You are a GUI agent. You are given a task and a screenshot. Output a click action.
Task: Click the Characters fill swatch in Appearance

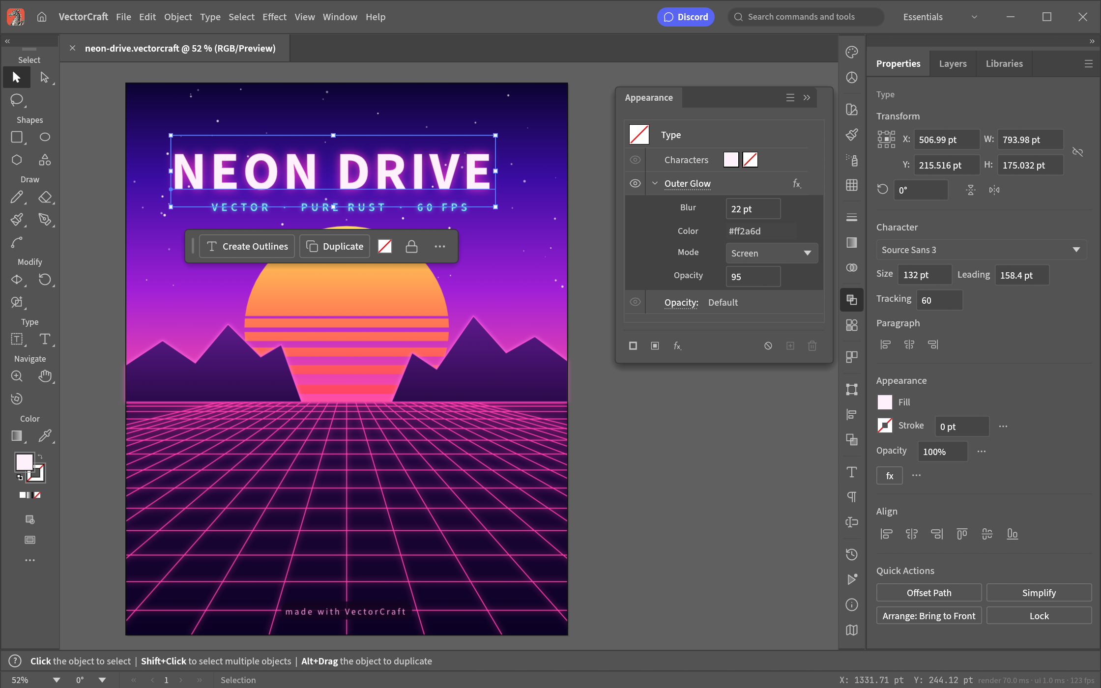pyautogui.click(x=731, y=160)
